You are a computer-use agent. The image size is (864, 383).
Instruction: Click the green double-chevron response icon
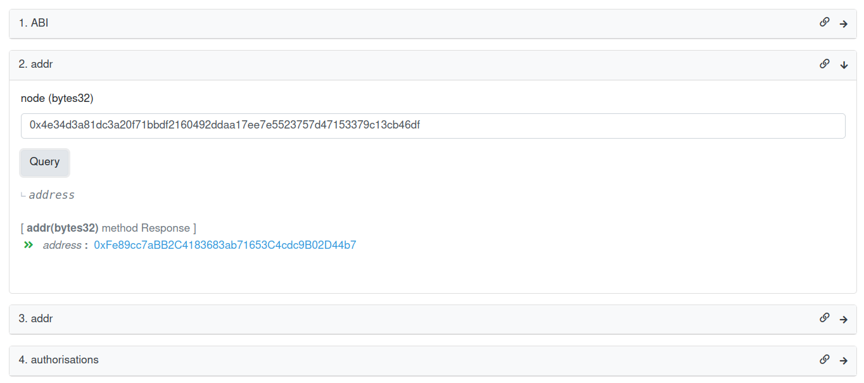click(x=28, y=245)
